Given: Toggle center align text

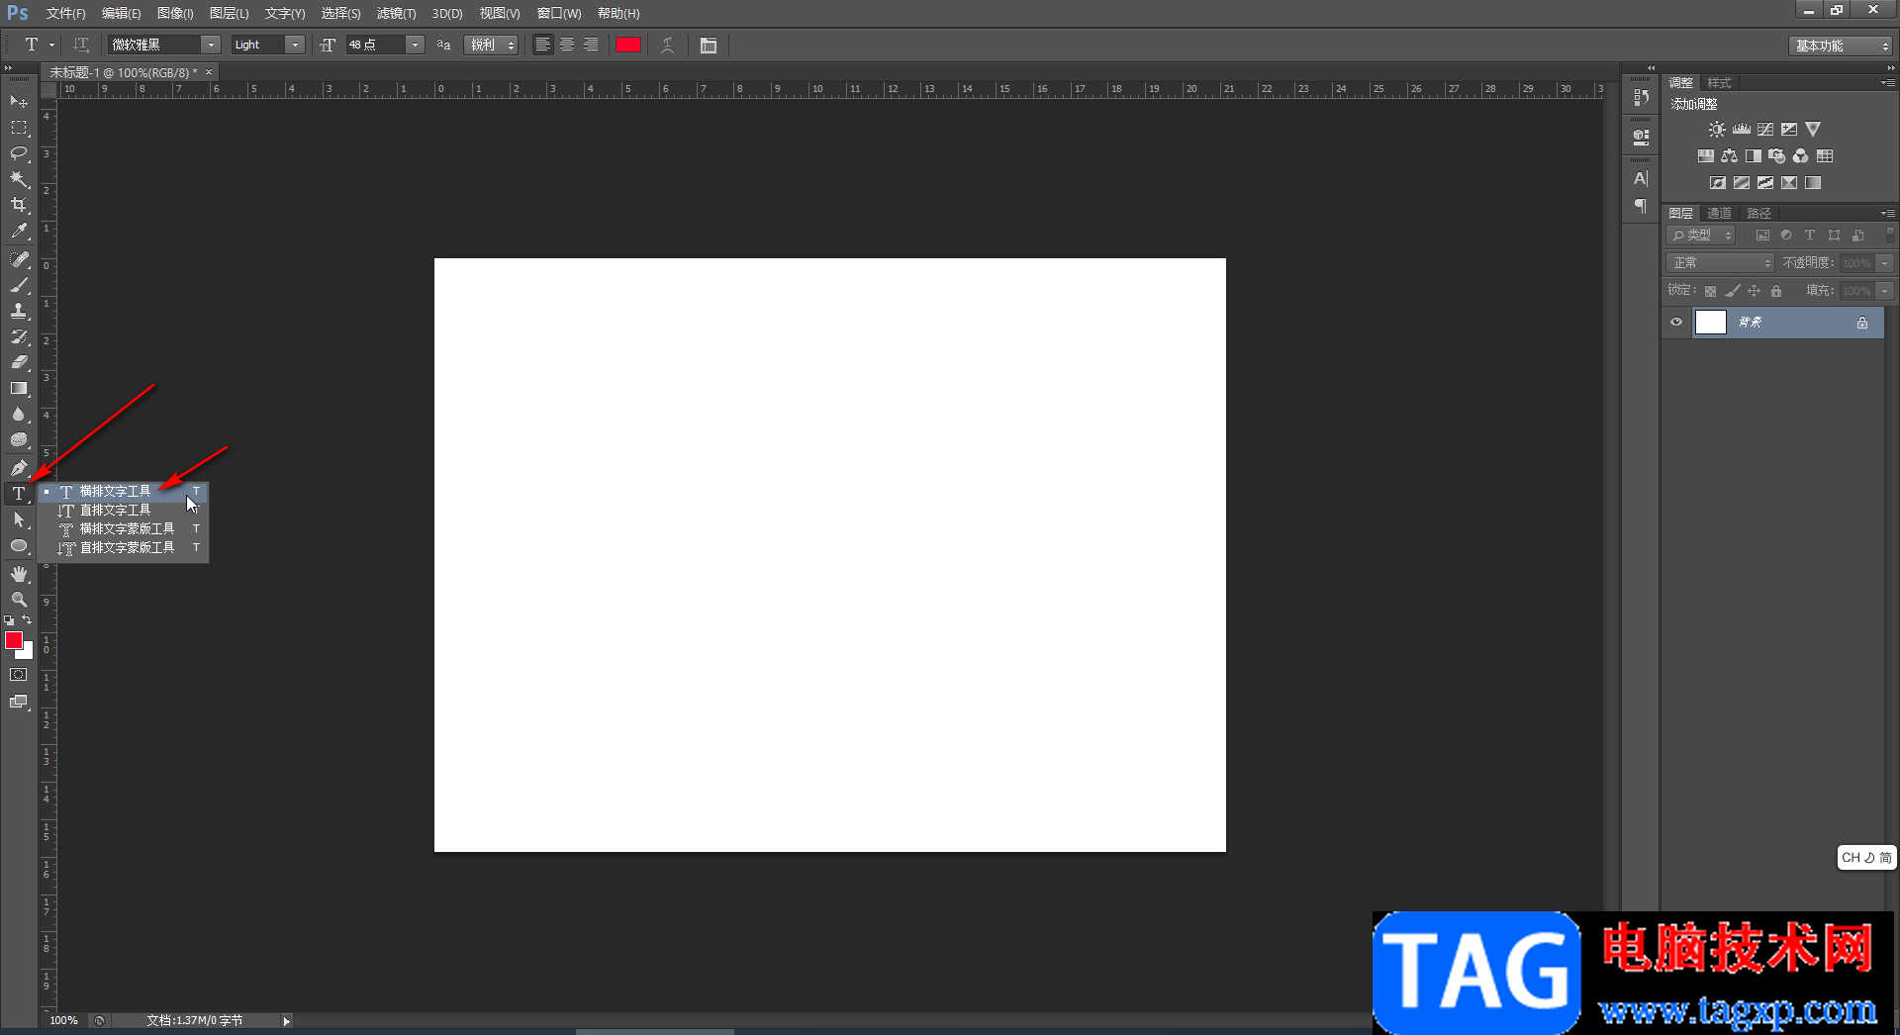Looking at the screenshot, I should point(567,45).
